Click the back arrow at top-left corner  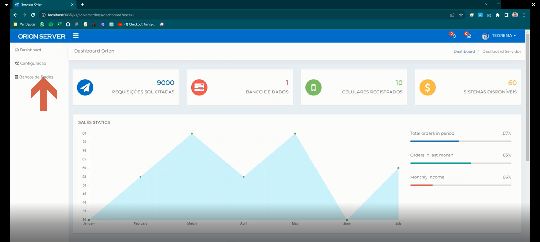(x=6, y=5)
